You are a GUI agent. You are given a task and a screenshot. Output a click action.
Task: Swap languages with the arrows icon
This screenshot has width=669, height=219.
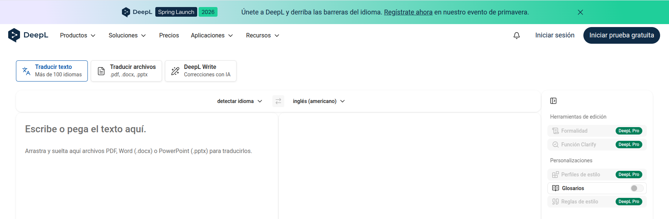278,101
